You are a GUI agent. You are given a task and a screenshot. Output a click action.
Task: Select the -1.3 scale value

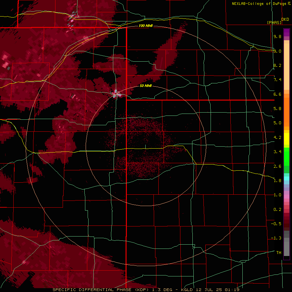pos(276,238)
